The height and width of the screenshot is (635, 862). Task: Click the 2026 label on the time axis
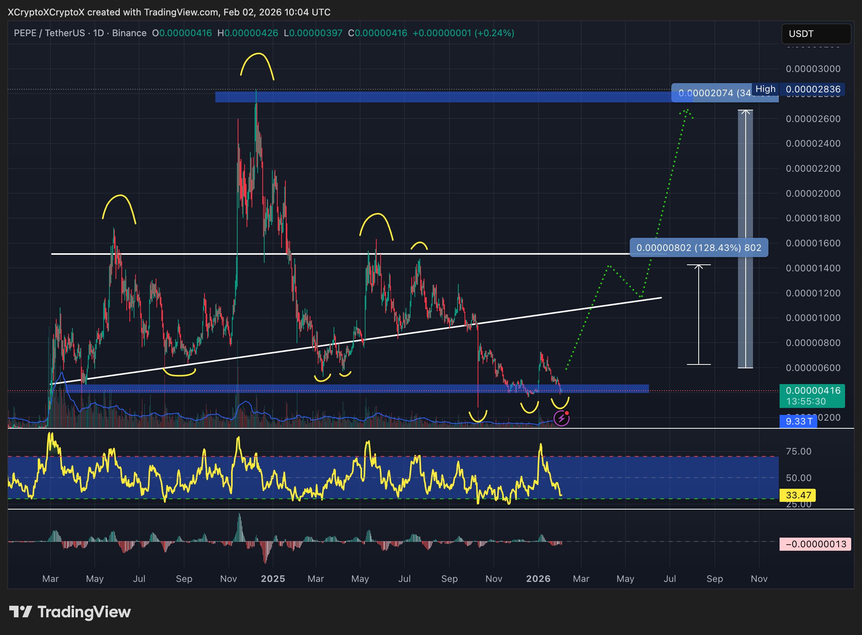(x=538, y=579)
